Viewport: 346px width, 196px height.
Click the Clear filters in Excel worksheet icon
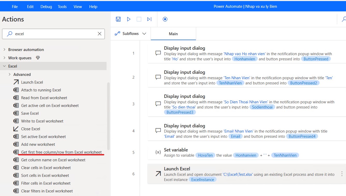(16, 191)
